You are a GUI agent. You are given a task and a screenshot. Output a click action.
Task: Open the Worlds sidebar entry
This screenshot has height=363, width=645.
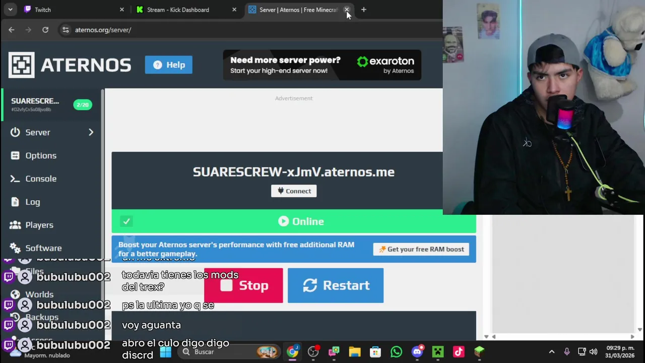click(x=39, y=294)
